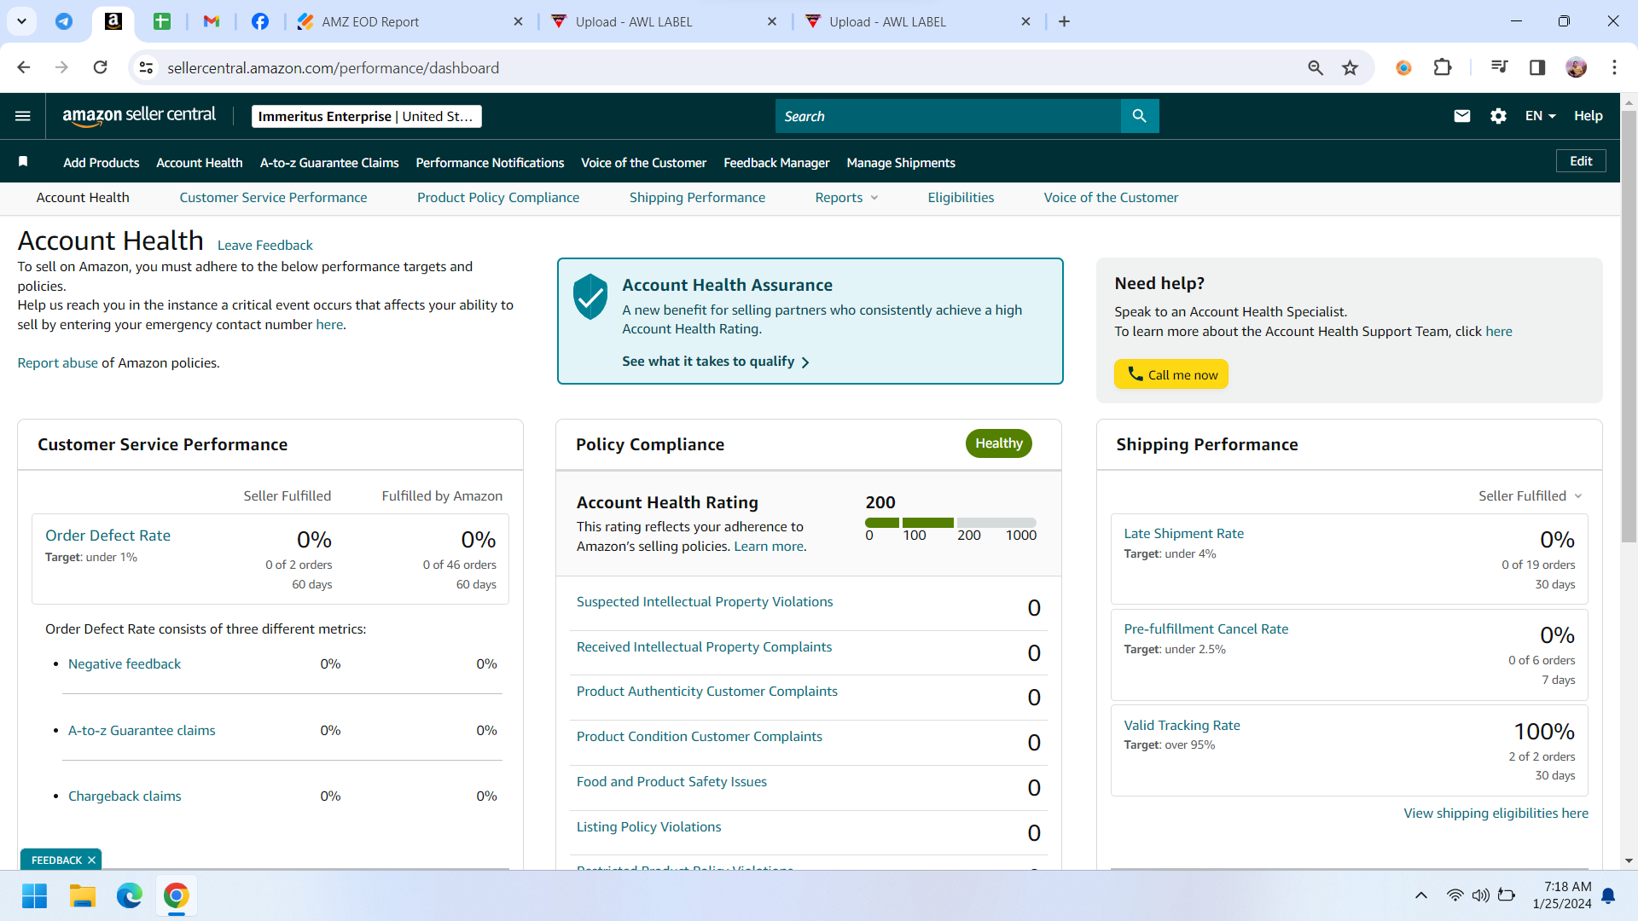Click the Call me now button

[x=1171, y=374]
